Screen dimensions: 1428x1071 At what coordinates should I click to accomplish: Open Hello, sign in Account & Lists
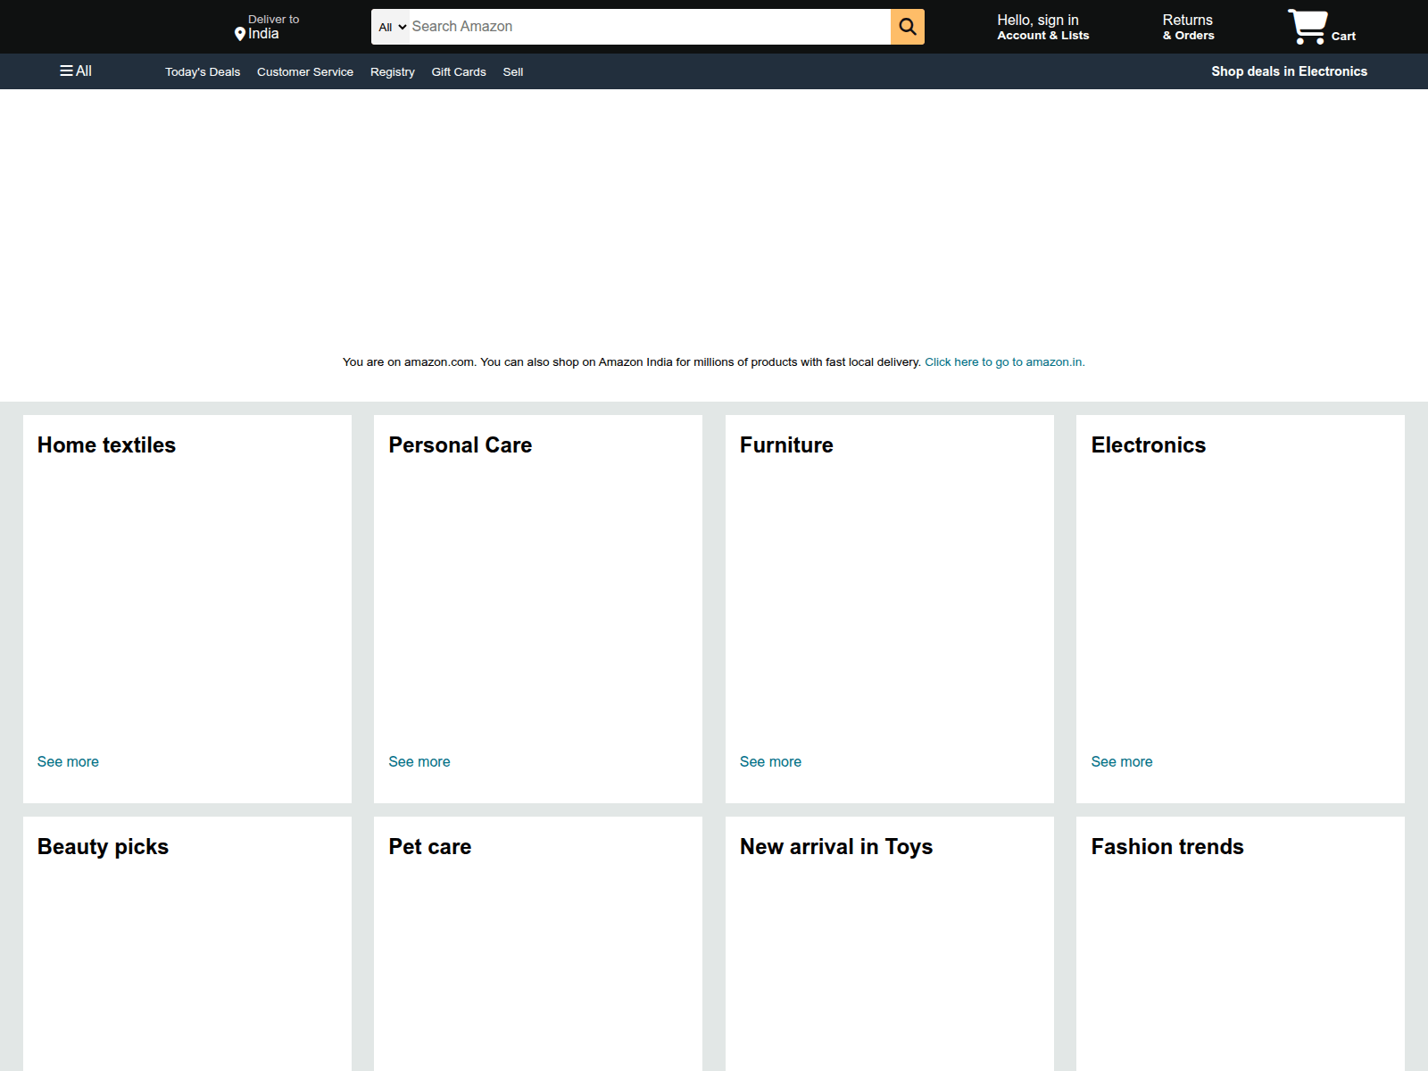1042,27
